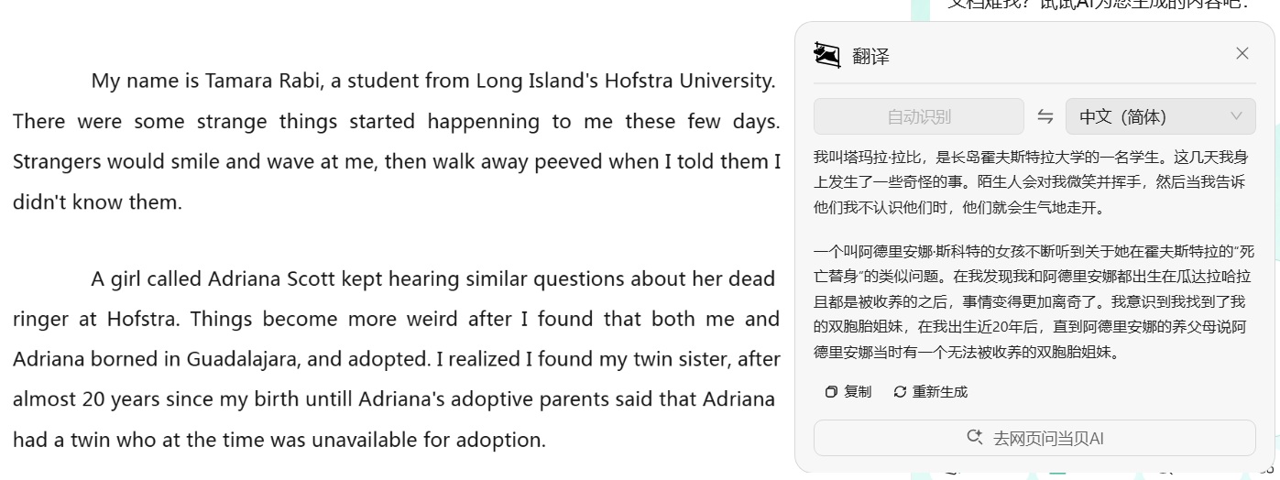This screenshot has width=1280, height=480.
Task: Click the 自动识别 source language field
Action: 918,116
